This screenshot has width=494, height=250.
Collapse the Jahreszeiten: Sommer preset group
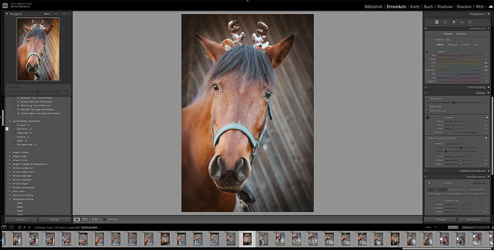[10, 199]
